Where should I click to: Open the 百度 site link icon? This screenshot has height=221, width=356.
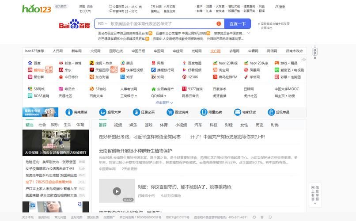tap(30, 63)
